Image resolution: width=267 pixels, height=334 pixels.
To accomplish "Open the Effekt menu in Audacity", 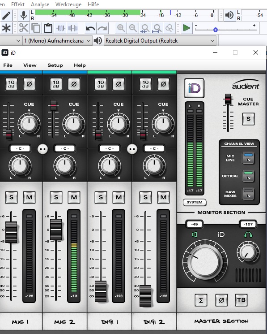I will coord(18,4).
